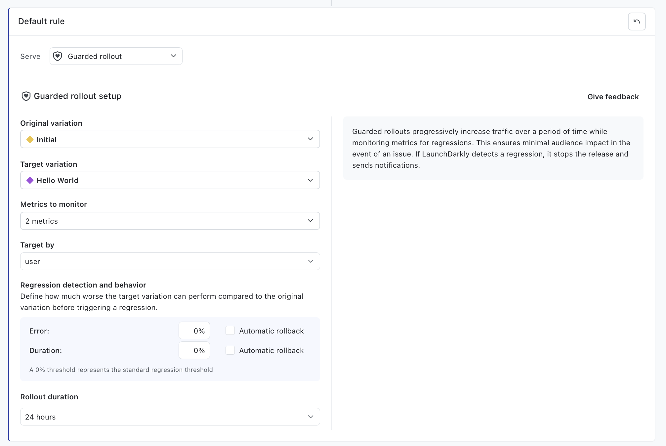Click chevron arrow in Rollout duration field
The height and width of the screenshot is (446, 666).
pyautogui.click(x=311, y=417)
